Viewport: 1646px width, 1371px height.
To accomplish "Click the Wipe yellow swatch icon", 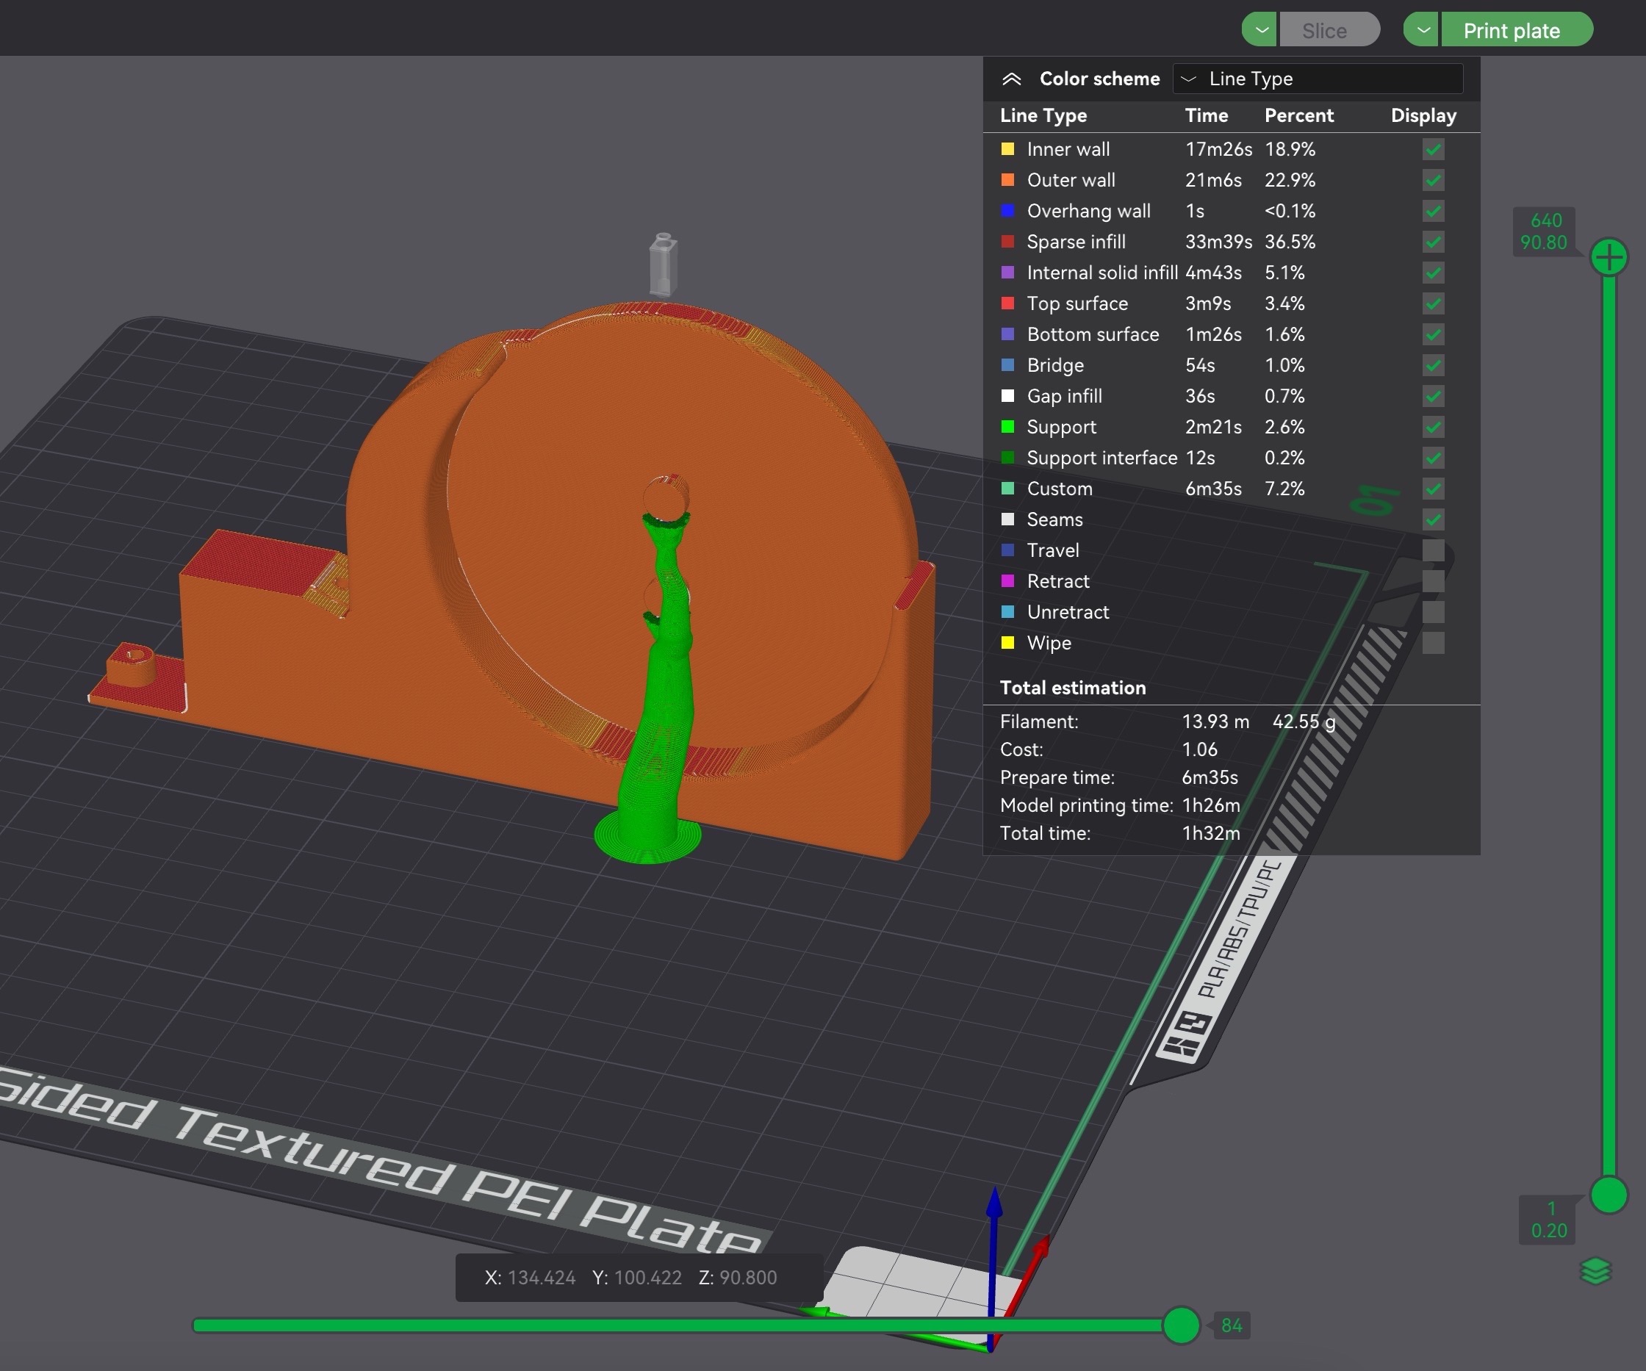I will coord(1008,643).
